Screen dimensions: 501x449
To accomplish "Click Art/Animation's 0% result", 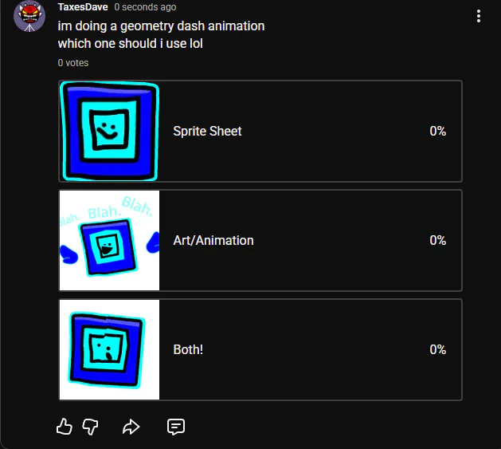I will click(x=438, y=240).
